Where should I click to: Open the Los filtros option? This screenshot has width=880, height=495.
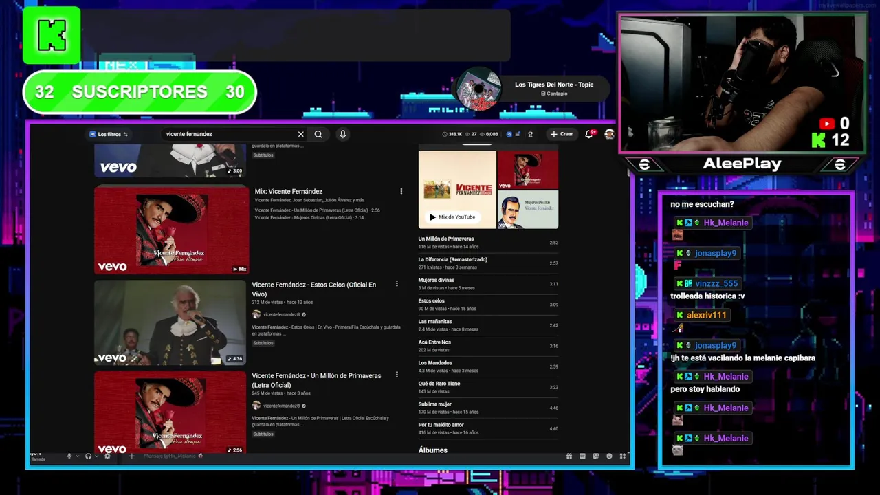coord(109,134)
